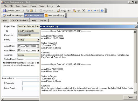Switch to the Task tab

pos(5,21)
